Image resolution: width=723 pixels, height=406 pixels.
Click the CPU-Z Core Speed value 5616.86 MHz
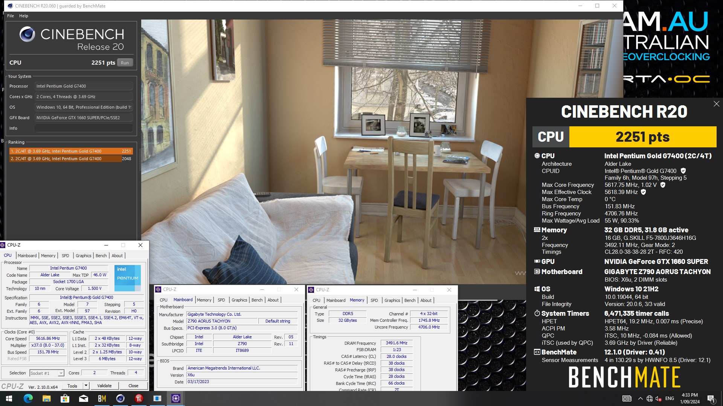[48, 338]
